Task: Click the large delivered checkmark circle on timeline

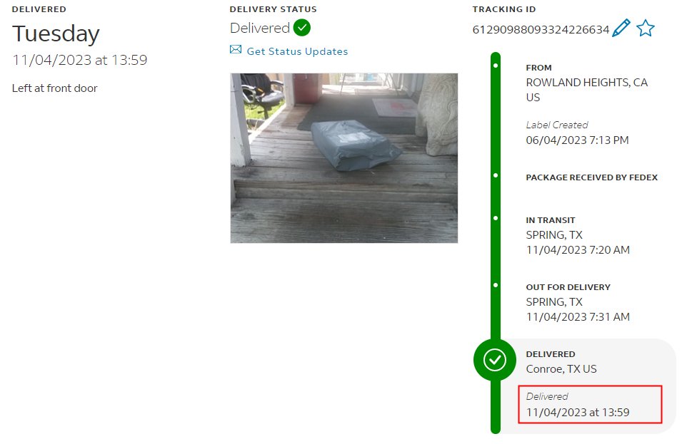Action: pyautogui.click(x=495, y=360)
